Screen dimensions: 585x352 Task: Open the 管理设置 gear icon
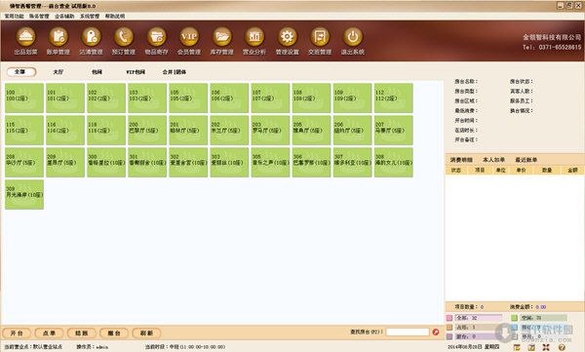coord(287,37)
